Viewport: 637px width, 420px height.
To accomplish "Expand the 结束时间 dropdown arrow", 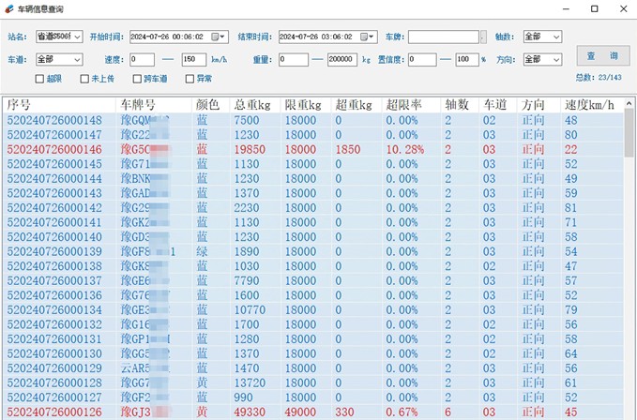I will (x=372, y=37).
